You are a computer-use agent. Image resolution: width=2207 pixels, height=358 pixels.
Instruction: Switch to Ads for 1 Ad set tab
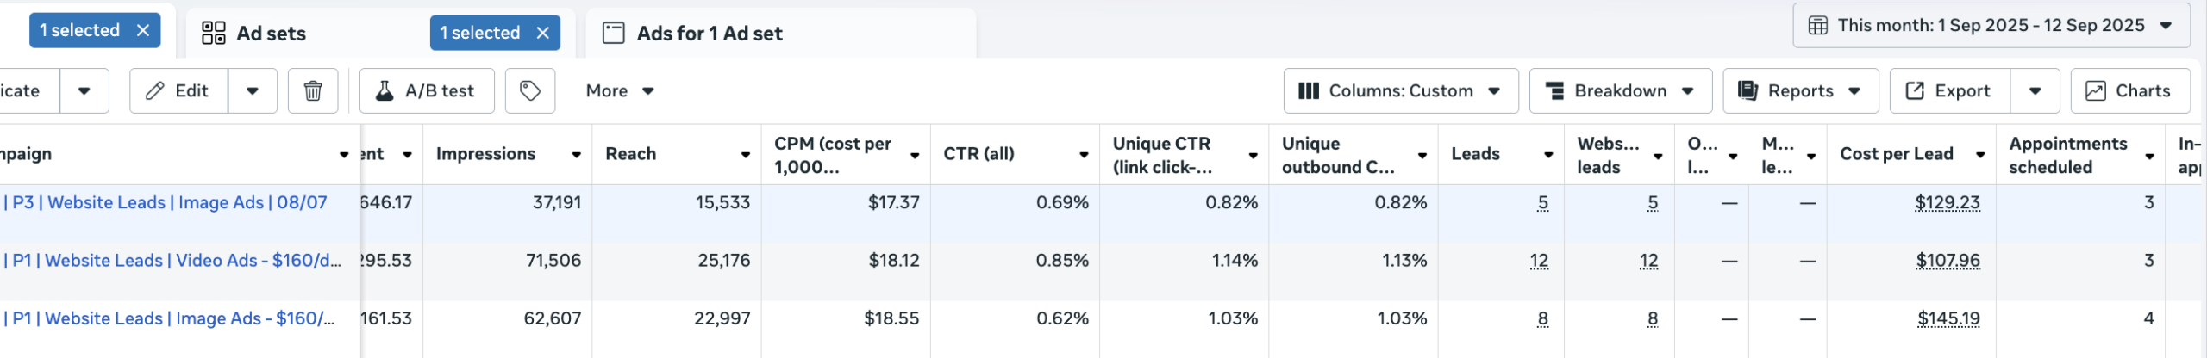(709, 34)
